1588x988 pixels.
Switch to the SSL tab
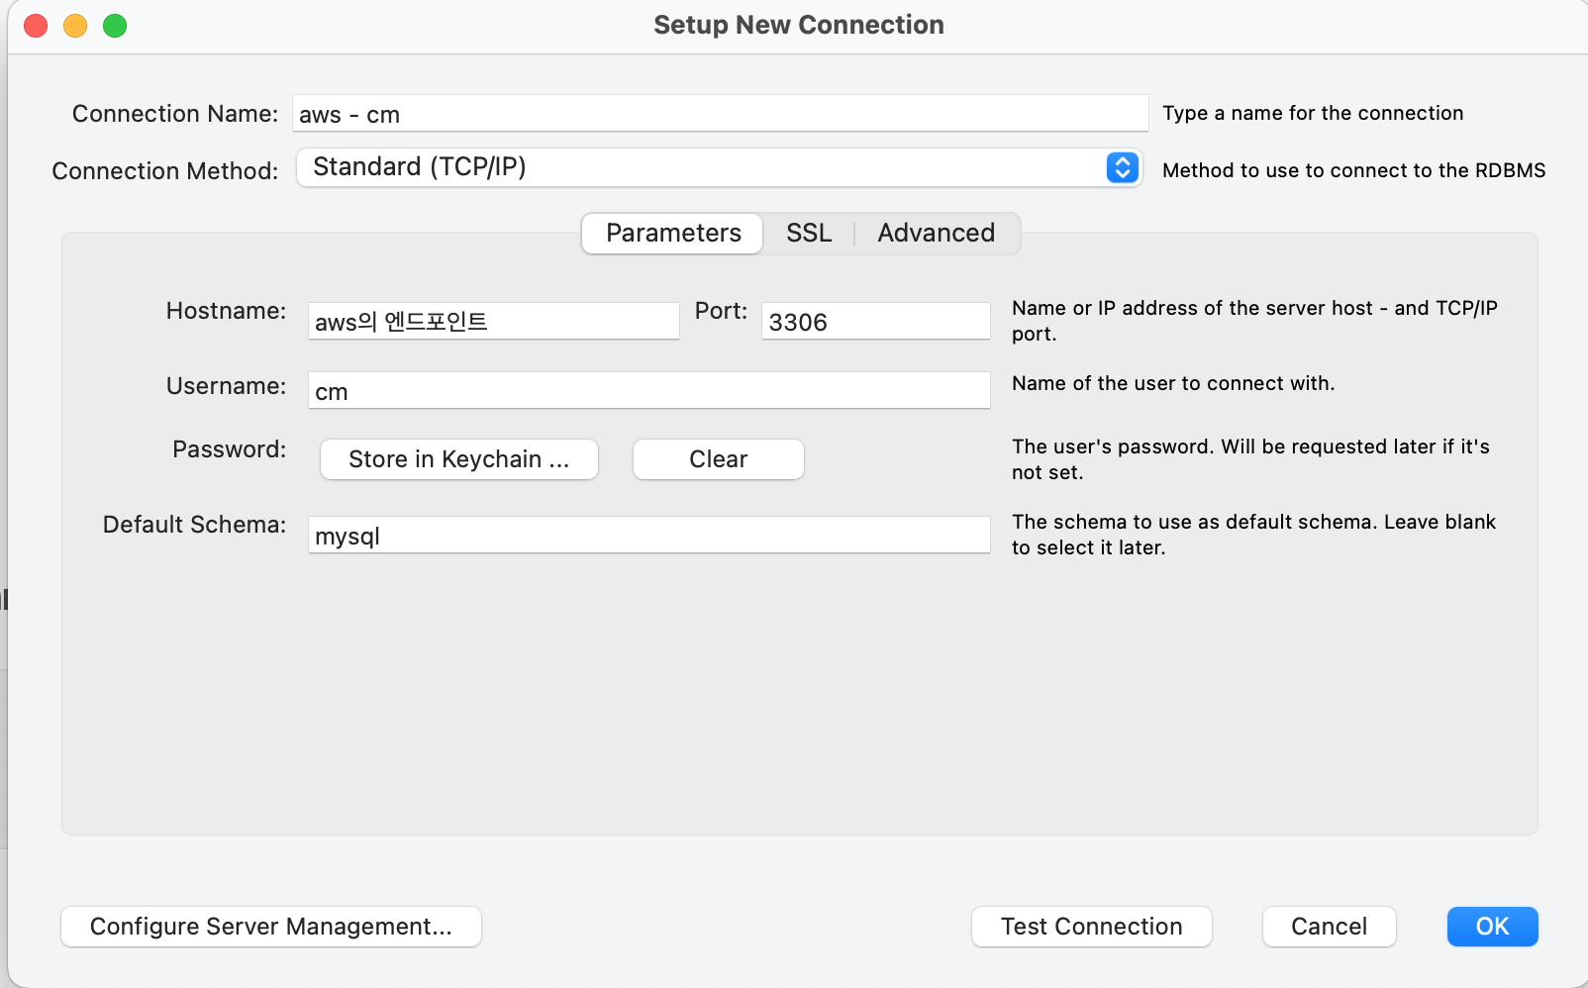[x=808, y=234]
